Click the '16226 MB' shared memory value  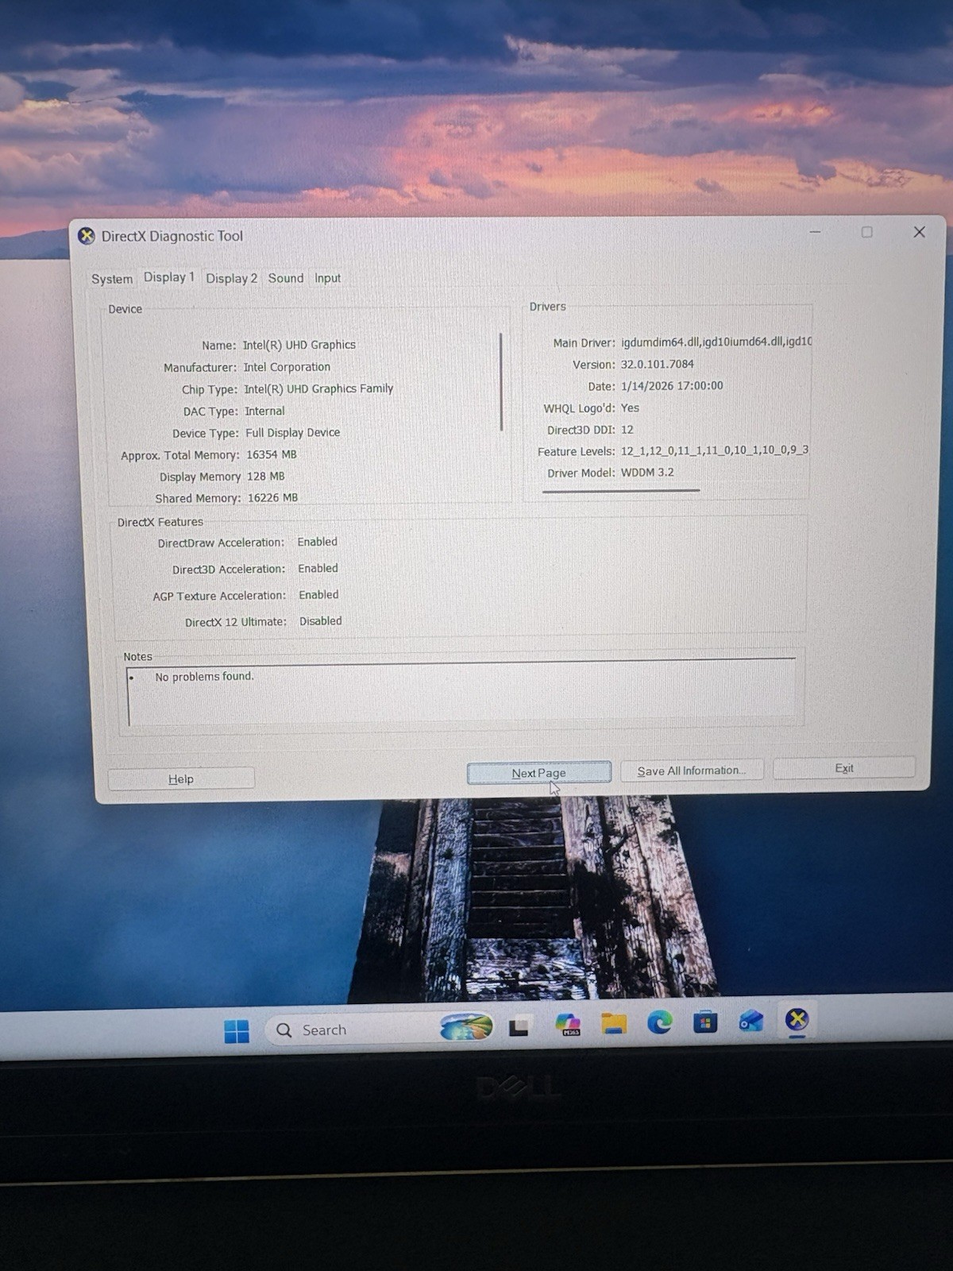pos(272,497)
